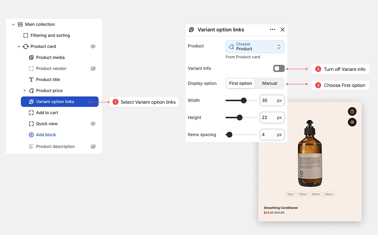
Task: Click the Main collection section icon
Action: pyautogui.click(x=20, y=24)
